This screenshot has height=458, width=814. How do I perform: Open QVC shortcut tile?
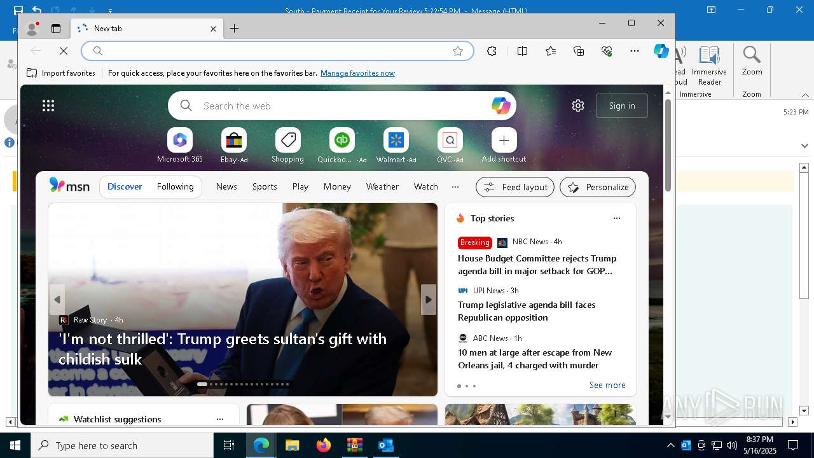pyautogui.click(x=450, y=146)
